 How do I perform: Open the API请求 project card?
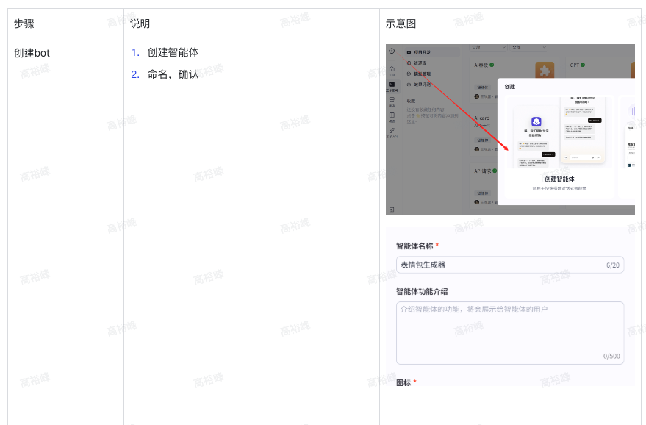(484, 185)
